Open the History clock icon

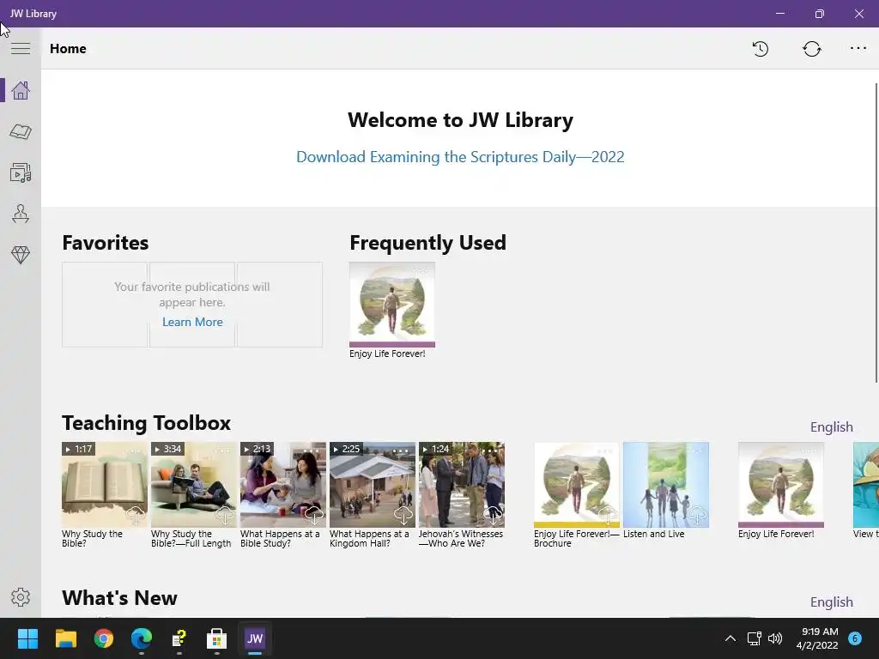pyautogui.click(x=761, y=49)
